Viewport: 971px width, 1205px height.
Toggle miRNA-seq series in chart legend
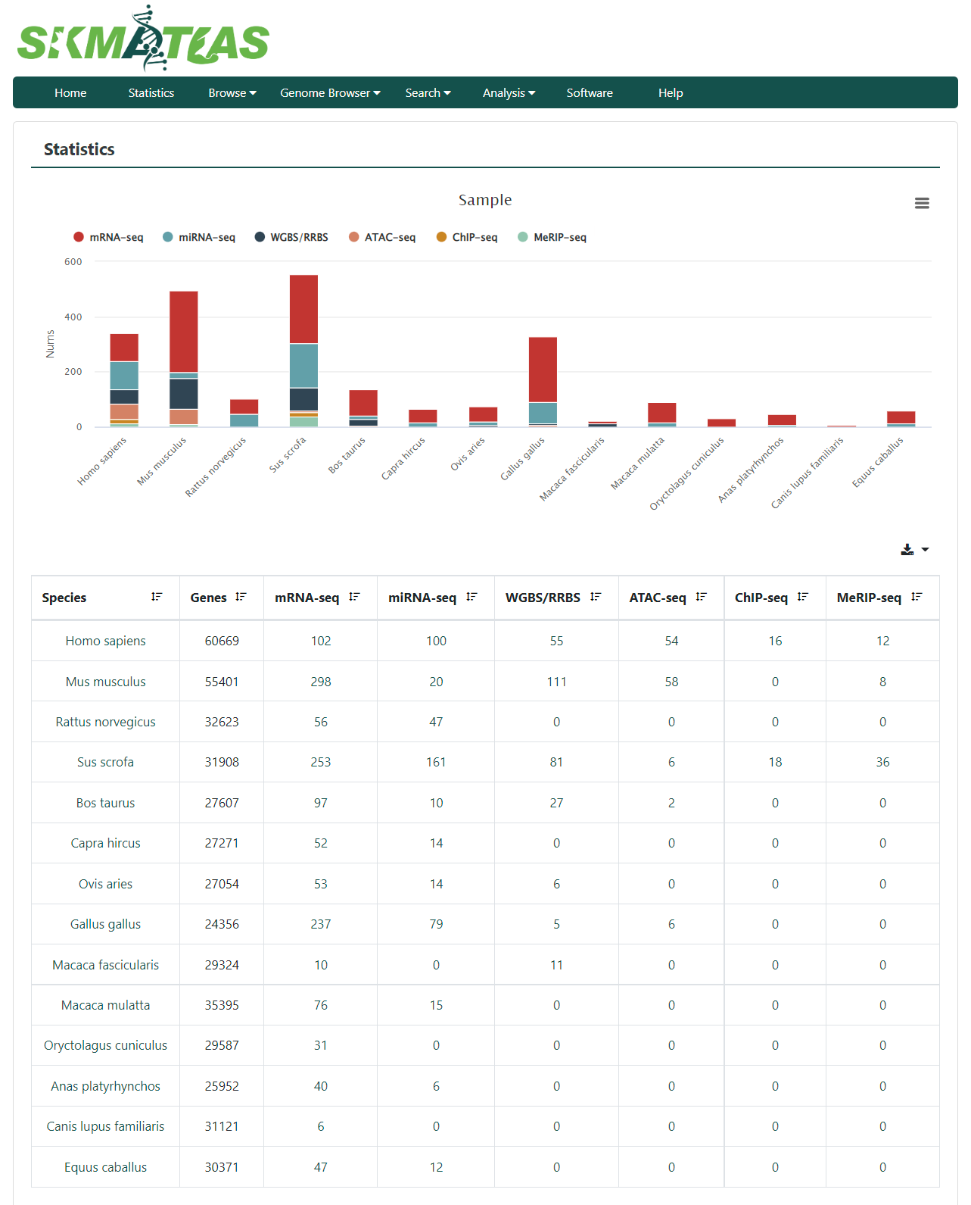tap(199, 237)
